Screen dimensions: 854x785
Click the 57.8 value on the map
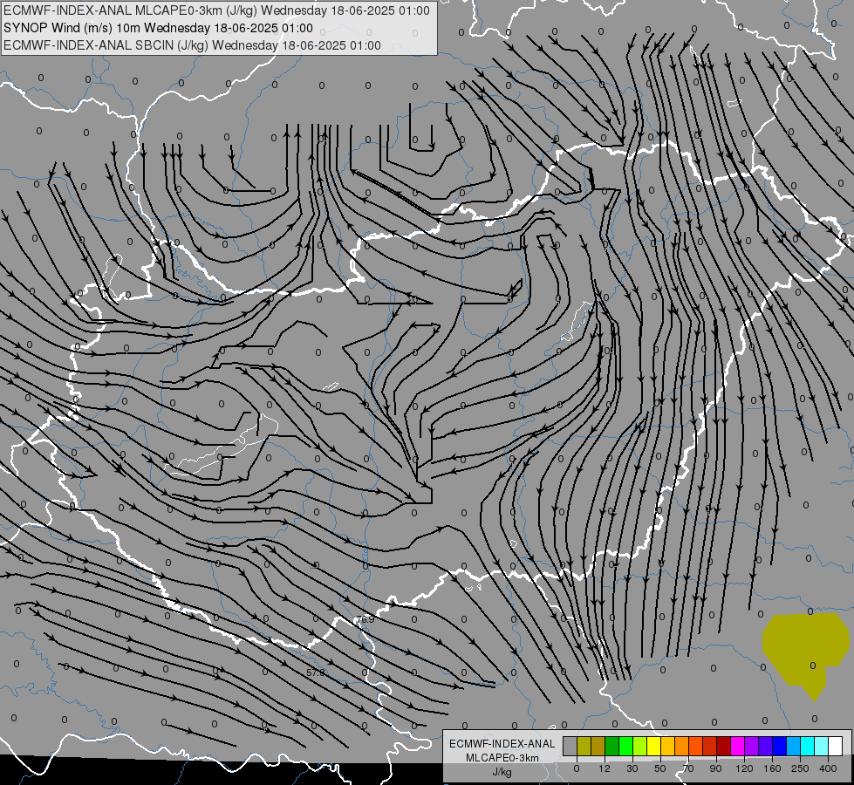click(316, 672)
